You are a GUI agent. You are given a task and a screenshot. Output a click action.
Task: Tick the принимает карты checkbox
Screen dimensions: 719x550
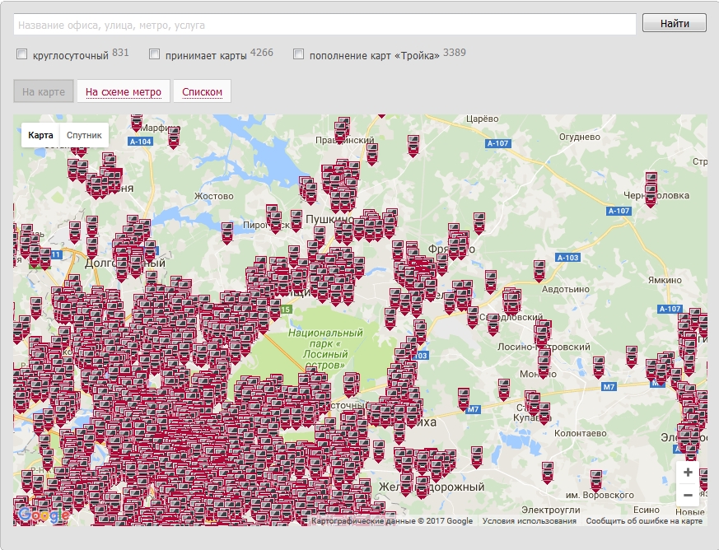[154, 55]
